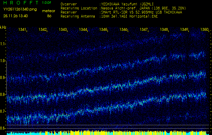
Task: Click the 26.11.26 13:40 date stamp
Action: coord(16,16)
